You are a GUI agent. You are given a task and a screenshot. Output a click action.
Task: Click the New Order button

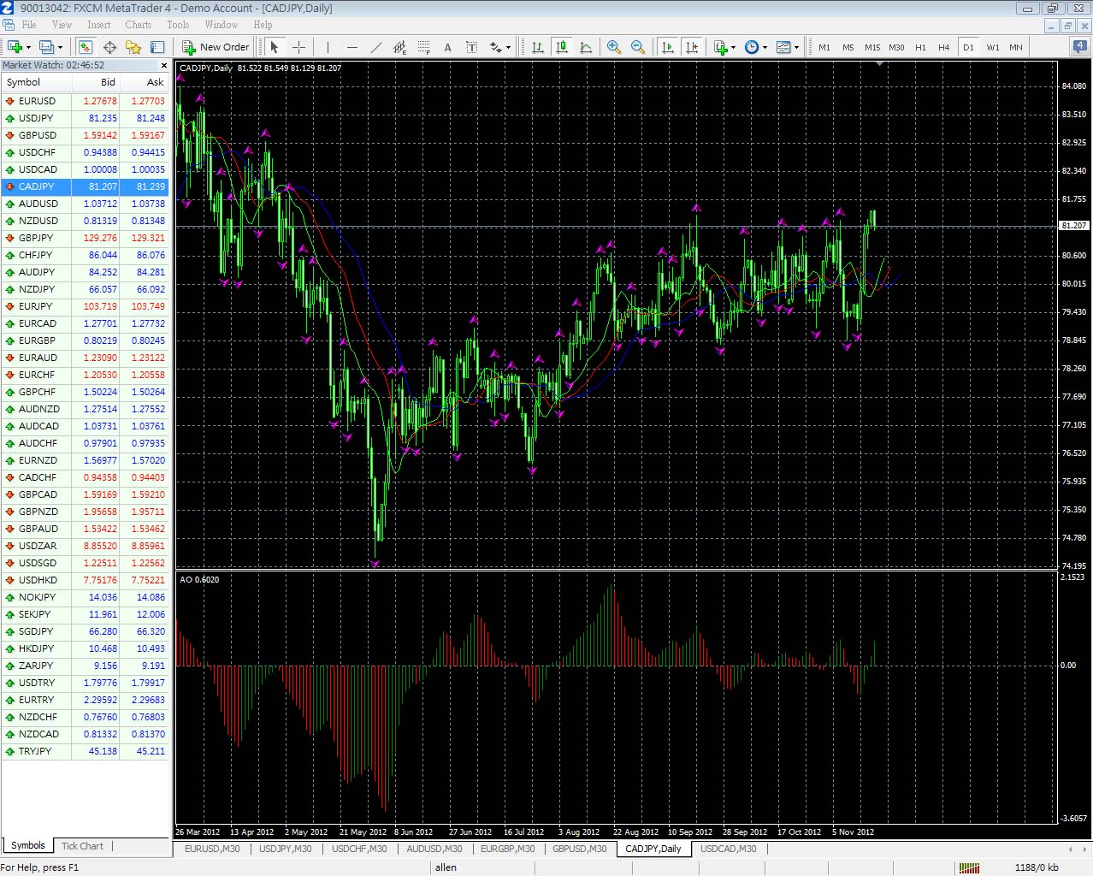tap(216, 47)
